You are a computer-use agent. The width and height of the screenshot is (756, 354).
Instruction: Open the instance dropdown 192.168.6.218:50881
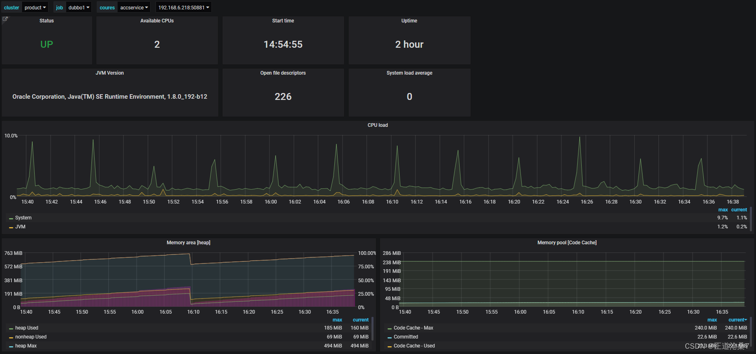pyautogui.click(x=184, y=7)
